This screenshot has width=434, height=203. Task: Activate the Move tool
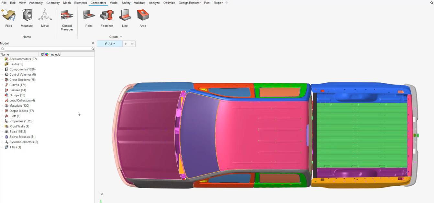(45, 16)
